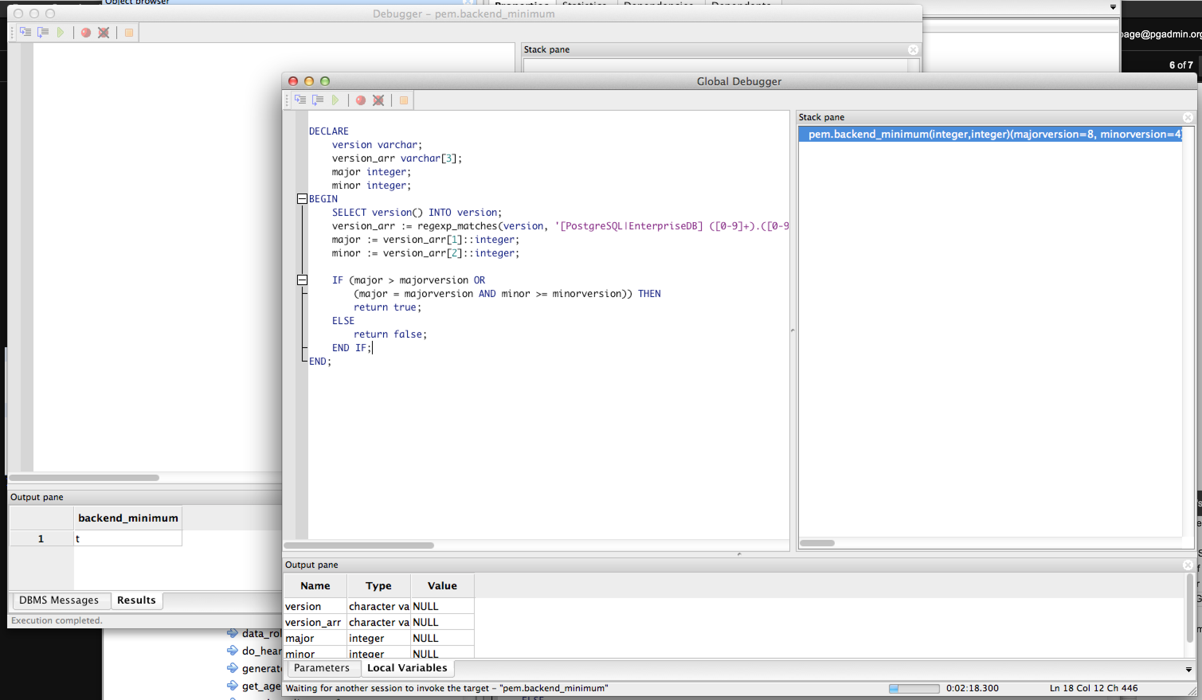The height and width of the screenshot is (700, 1202).
Task: Minimize the Global Debugger with yellow button
Action: [309, 81]
